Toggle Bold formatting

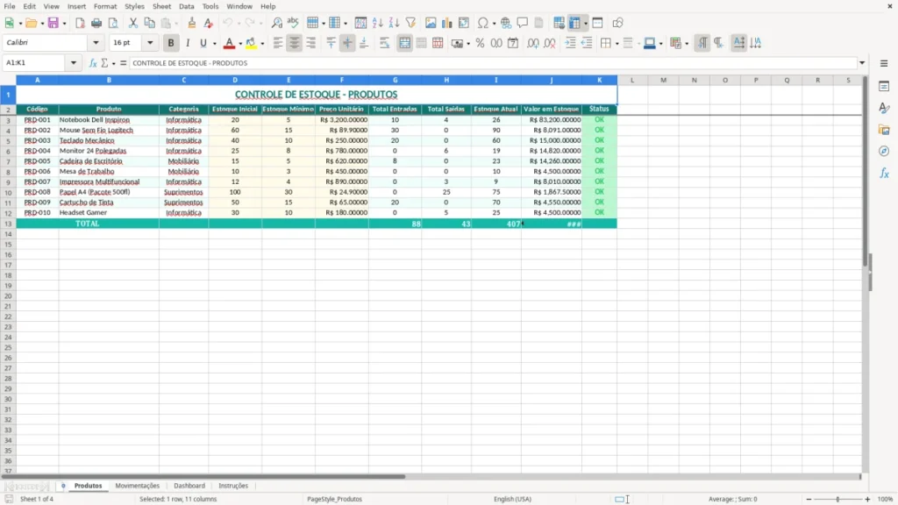171,43
